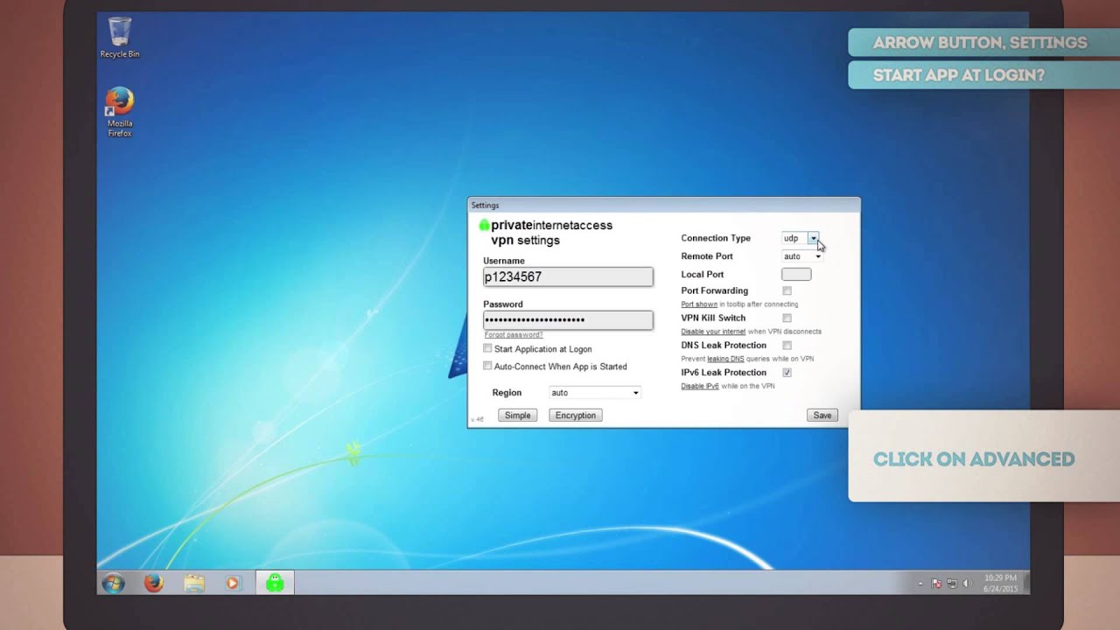Enable Auto-Connect When App is Started
The height and width of the screenshot is (630, 1120).
[488, 366]
